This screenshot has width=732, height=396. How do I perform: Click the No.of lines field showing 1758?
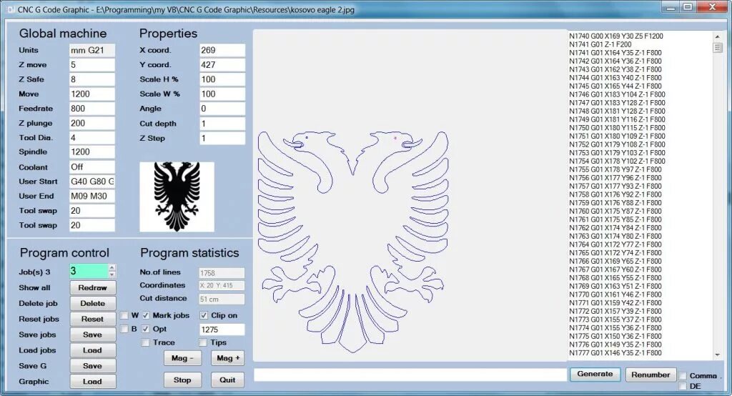tap(222, 273)
